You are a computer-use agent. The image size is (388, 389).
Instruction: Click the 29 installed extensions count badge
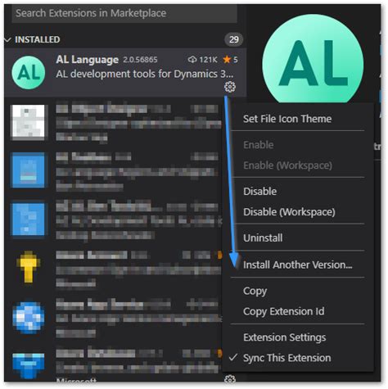coord(233,40)
